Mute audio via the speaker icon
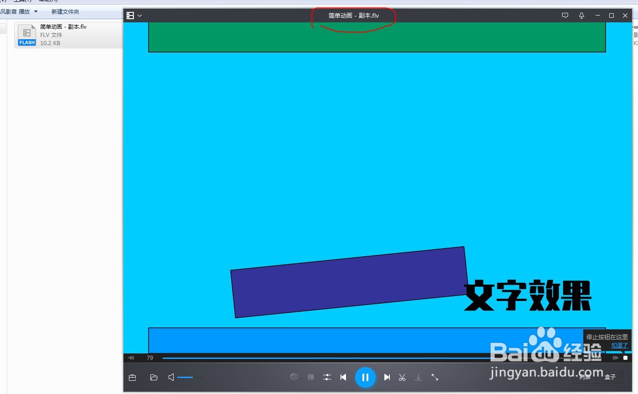The width and height of the screenshot is (638, 394). tap(171, 377)
